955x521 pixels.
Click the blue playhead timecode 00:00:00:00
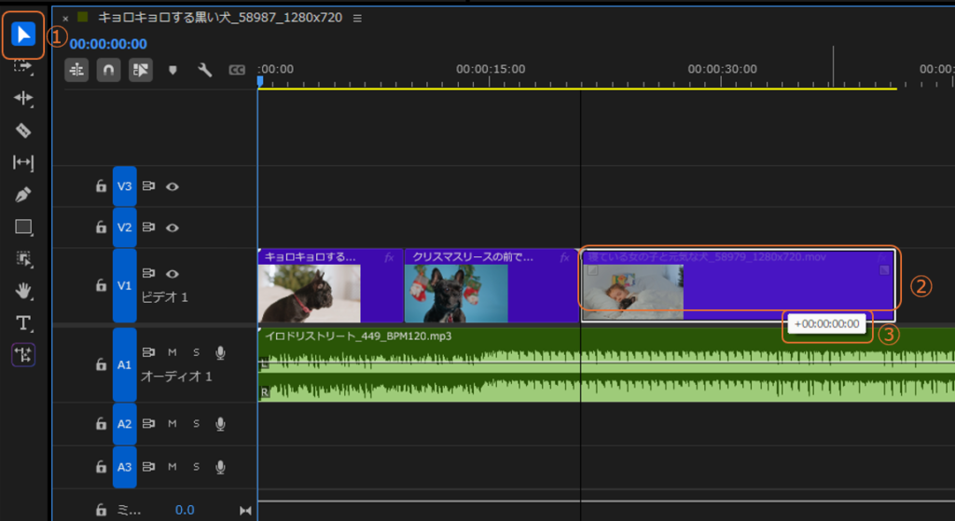[x=108, y=44]
